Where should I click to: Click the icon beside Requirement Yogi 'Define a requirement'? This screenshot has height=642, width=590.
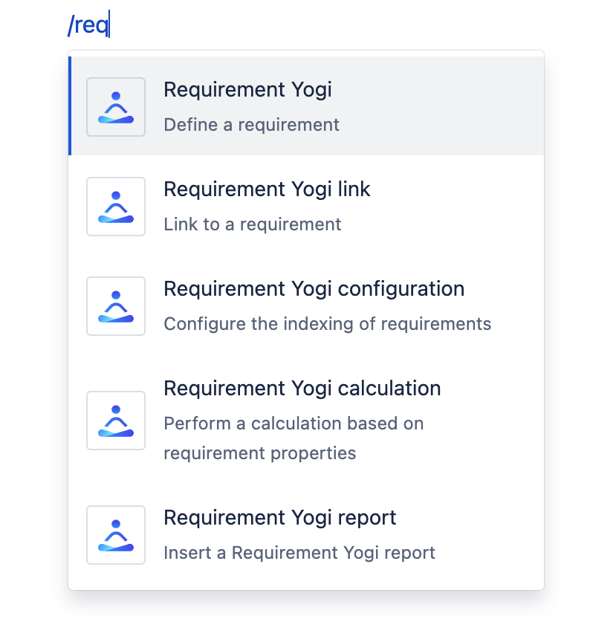click(x=116, y=107)
